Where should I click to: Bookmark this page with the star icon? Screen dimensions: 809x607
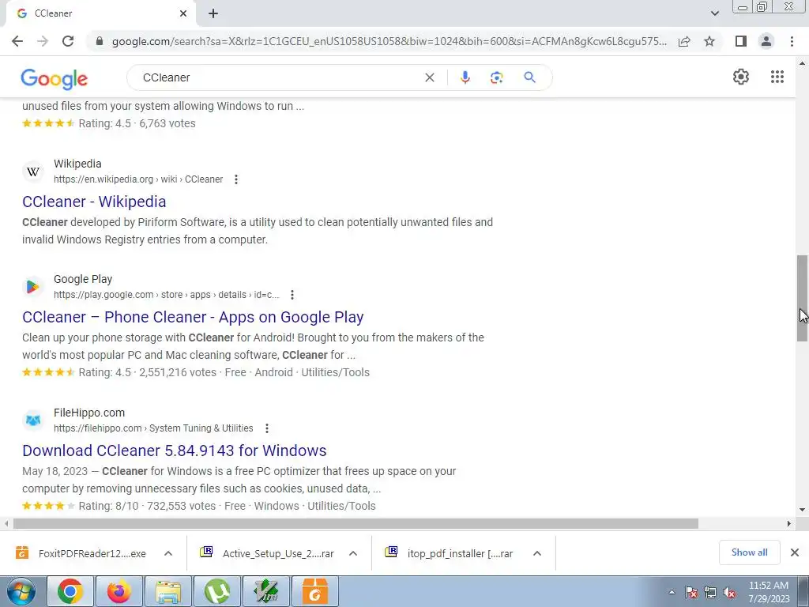pyautogui.click(x=709, y=41)
